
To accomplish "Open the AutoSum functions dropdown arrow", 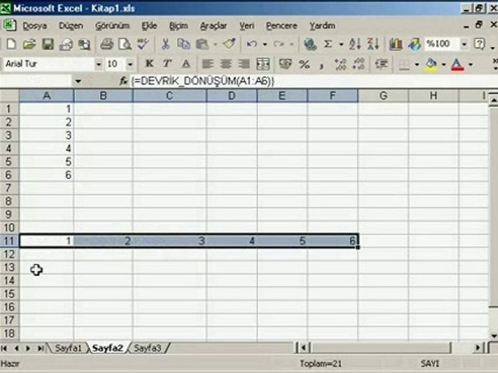I will click(341, 45).
